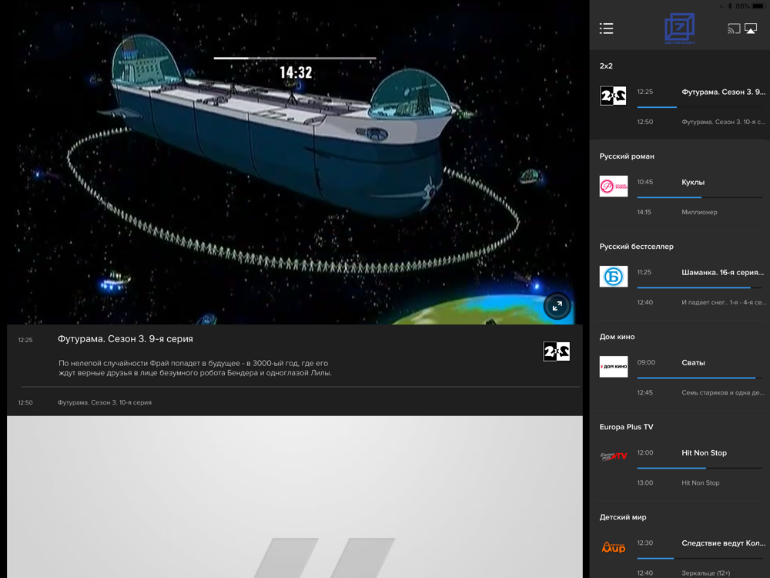Tap the Детский мир channel heading
This screenshot has height=578, width=770.
pyautogui.click(x=623, y=517)
